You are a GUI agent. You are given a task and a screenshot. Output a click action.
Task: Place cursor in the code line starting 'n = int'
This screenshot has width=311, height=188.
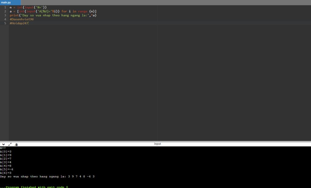tap(28, 7)
